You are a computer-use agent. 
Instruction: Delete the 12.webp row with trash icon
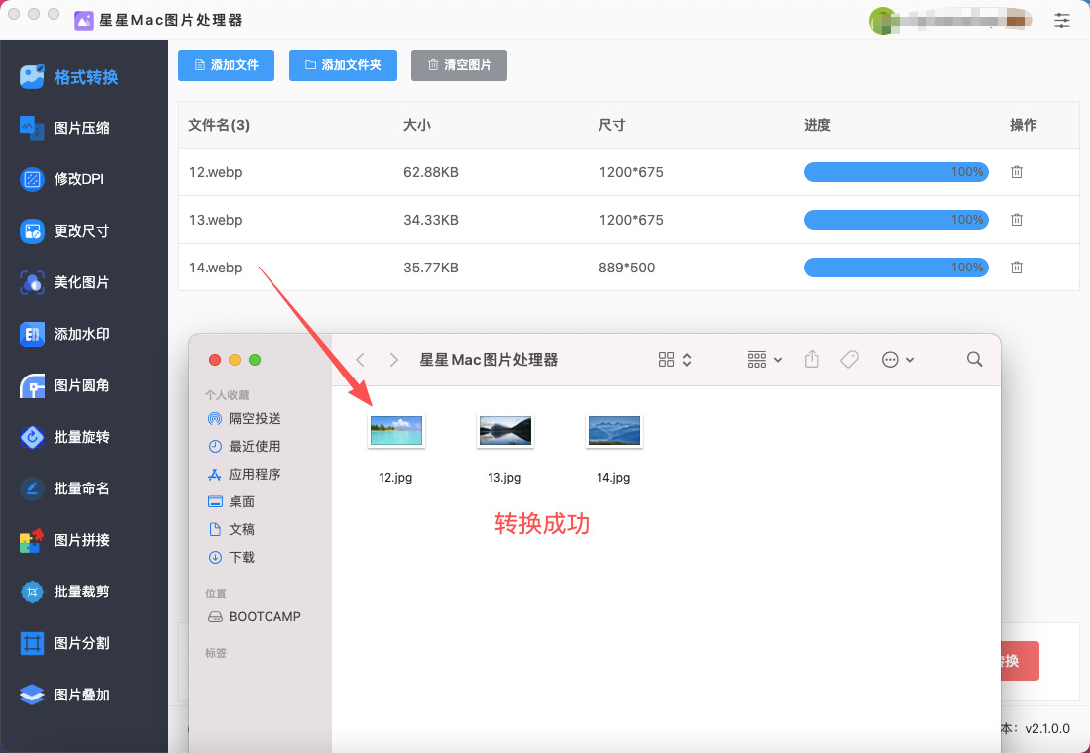click(1017, 172)
